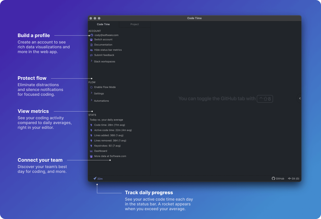Click the FLOW section header
This screenshot has height=219, width=321.
tap(92, 82)
